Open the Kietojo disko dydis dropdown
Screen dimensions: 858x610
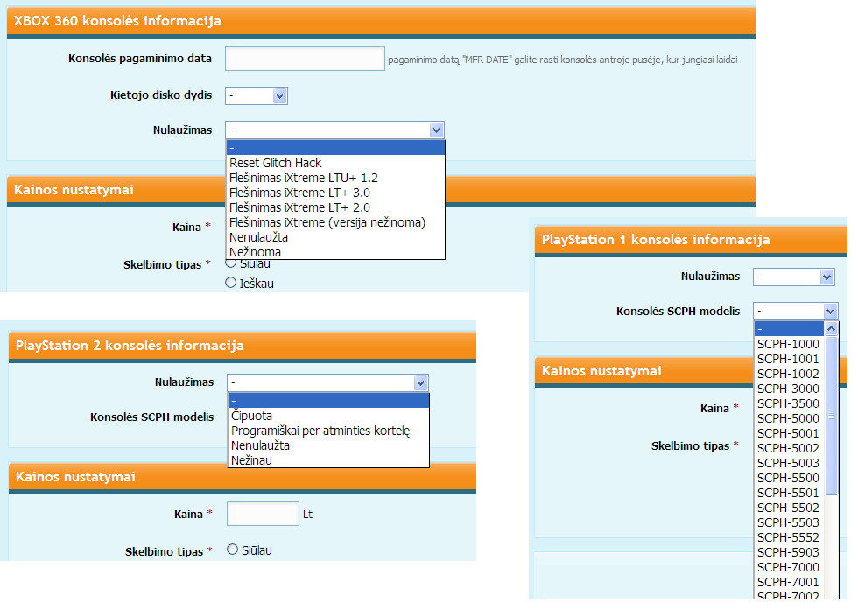[x=256, y=95]
